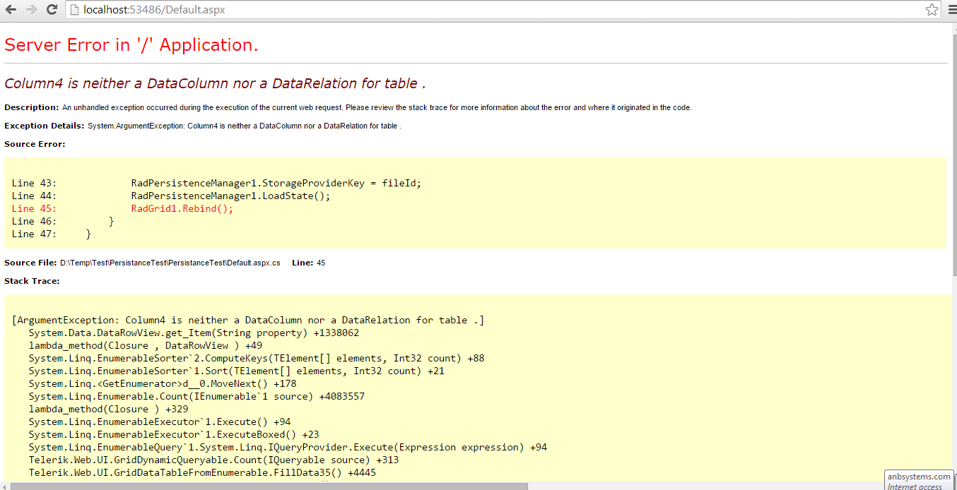The height and width of the screenshot is (490, 957).
Task: Click the localhost URL in the address bar
Action: 154,10
